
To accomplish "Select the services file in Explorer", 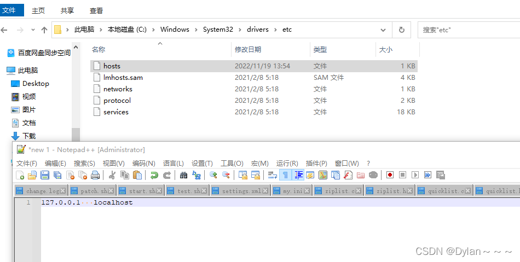I will (x=254, y=112).
